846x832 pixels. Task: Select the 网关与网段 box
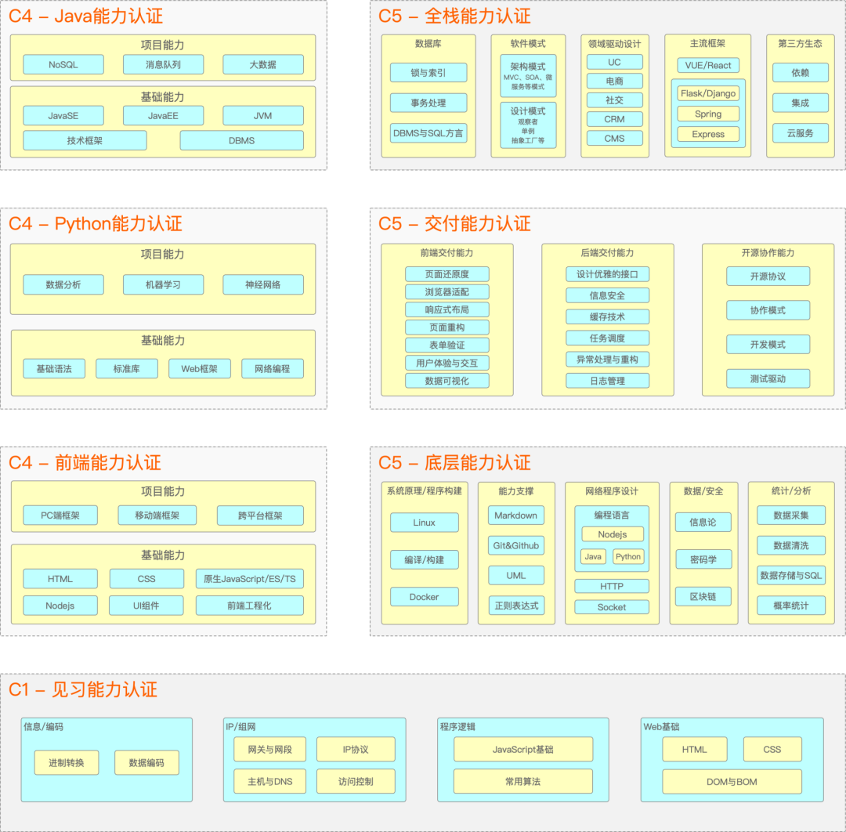coord(269,750)
